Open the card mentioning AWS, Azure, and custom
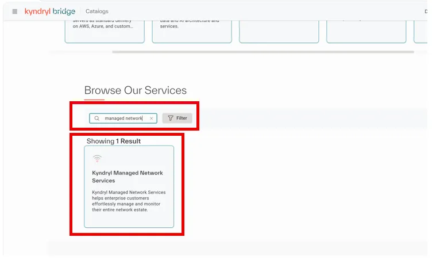440x260 pixels. (x=105, y=32)
